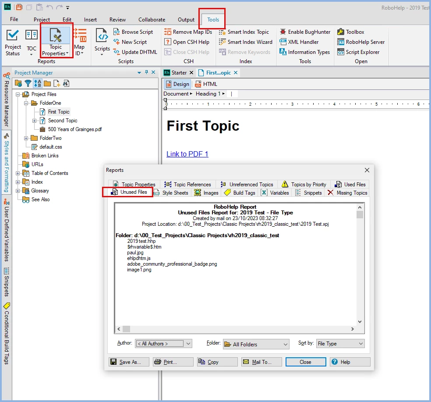Switch to the Review ribbon tab

117,20
